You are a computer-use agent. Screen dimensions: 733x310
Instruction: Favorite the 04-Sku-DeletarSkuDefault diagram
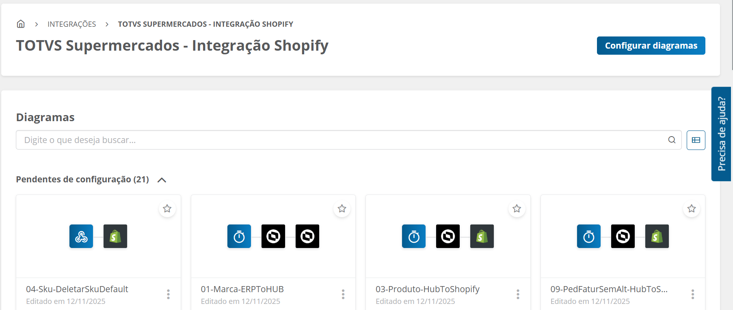[167, 209]
